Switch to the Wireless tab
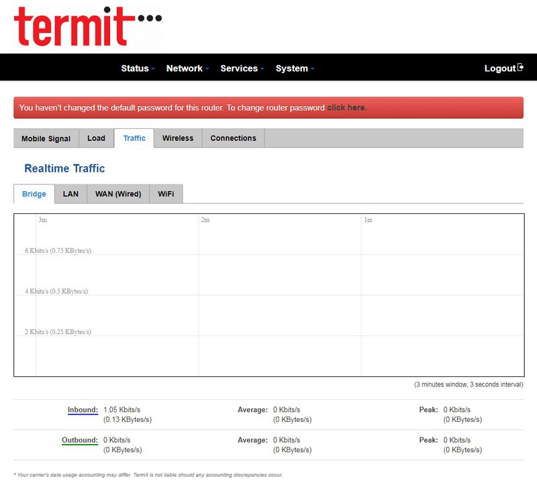The image size is (537, 487). point(178,138)
